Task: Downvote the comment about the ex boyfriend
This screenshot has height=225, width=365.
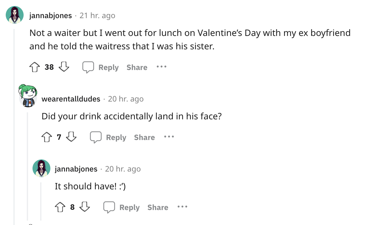Action: (x=64, y=67)
